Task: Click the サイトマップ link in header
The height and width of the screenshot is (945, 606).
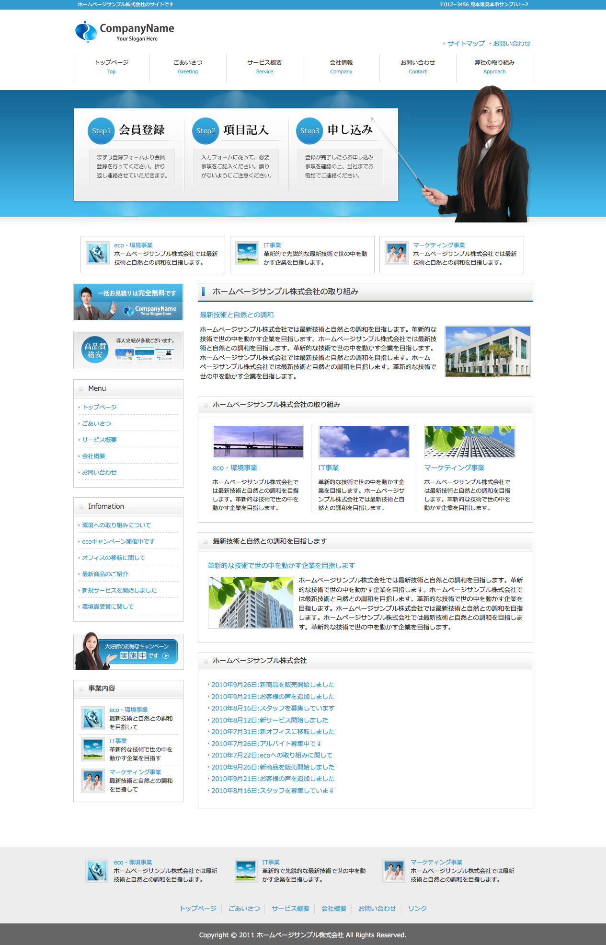Action: click(466, 44)
